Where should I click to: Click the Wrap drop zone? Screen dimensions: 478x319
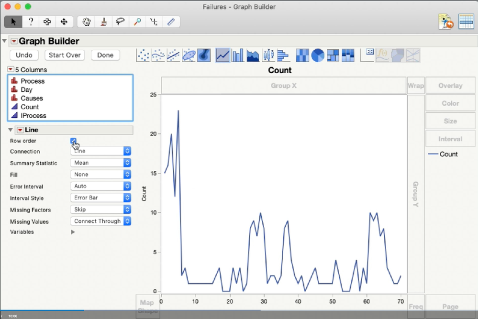[x=416, y=86]
